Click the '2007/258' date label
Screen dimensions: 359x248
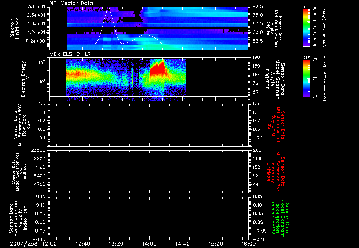(23, 244)
